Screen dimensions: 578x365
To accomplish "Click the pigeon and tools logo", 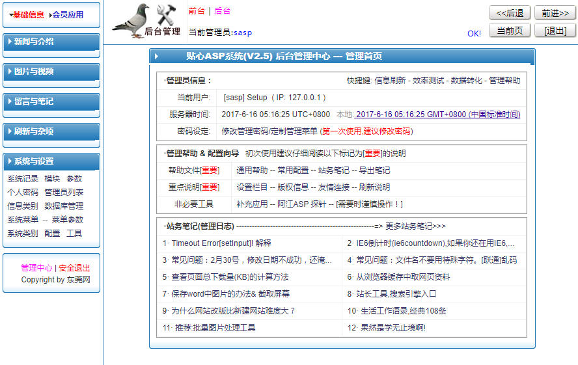I will click(x=146, y=21).
